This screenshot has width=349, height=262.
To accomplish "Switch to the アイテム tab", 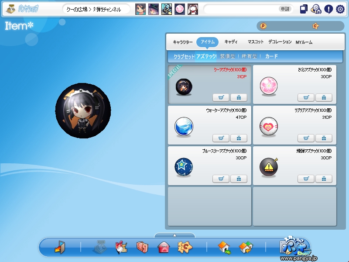I will [208, 42].
